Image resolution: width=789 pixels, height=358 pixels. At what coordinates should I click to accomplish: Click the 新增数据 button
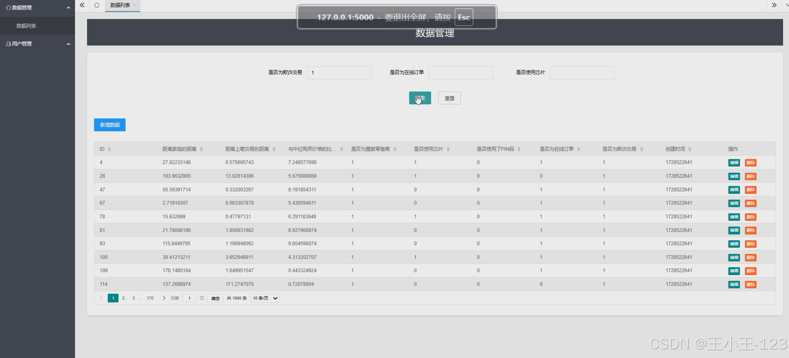coord(110,125)
